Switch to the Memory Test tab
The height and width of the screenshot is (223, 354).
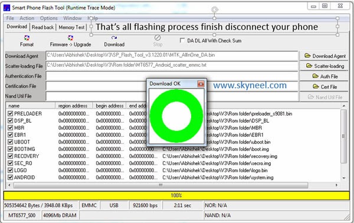click(x=71, y=27)
